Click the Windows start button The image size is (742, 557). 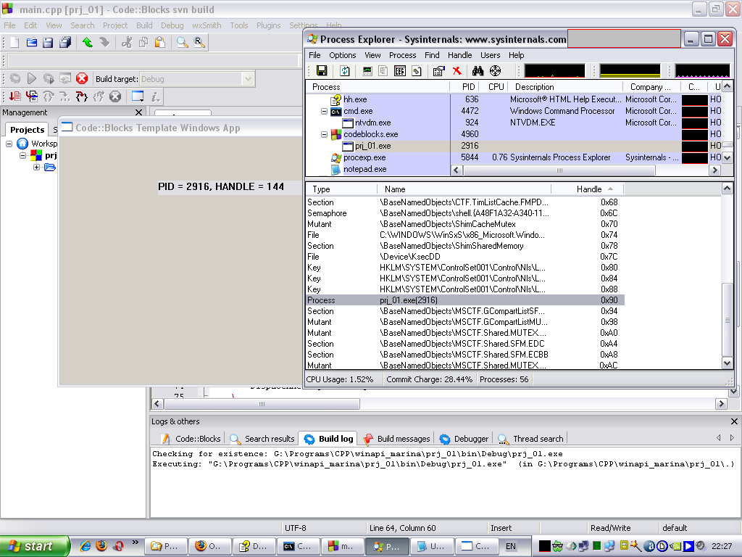35,546
